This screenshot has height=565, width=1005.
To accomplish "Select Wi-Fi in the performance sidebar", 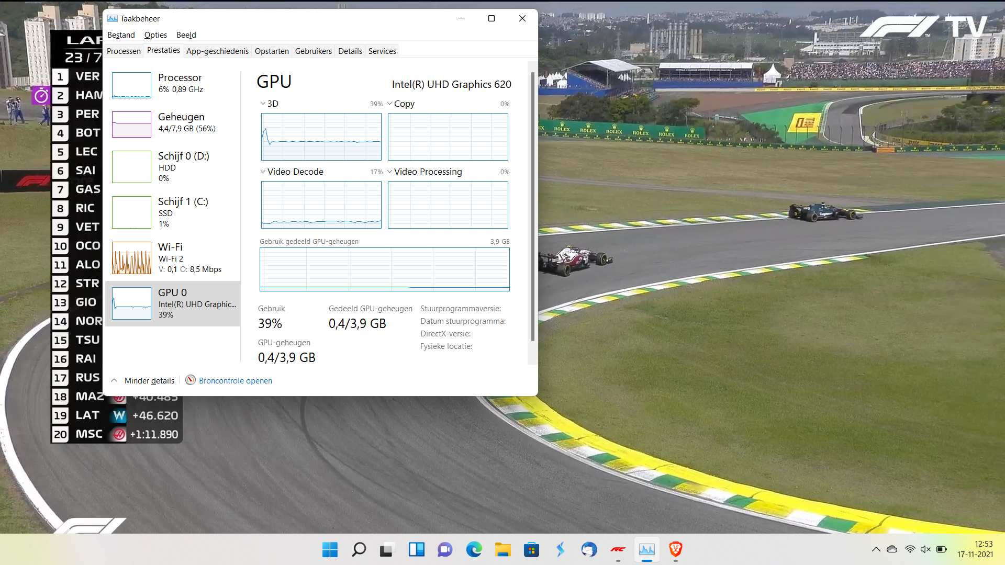I will pyautogui.click(x=173, y=257).
